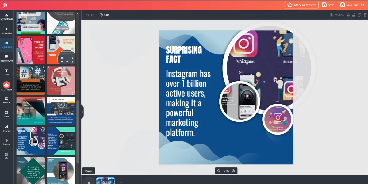368x184 pixels.
Task: Click Save and Exit
Action: [x=352, y=5]
